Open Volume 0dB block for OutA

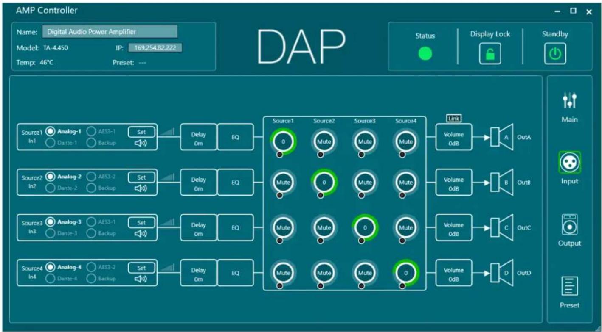pos(453,137)
